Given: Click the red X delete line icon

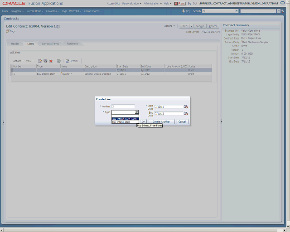Looking at the screenshot, I should point(51,61).
